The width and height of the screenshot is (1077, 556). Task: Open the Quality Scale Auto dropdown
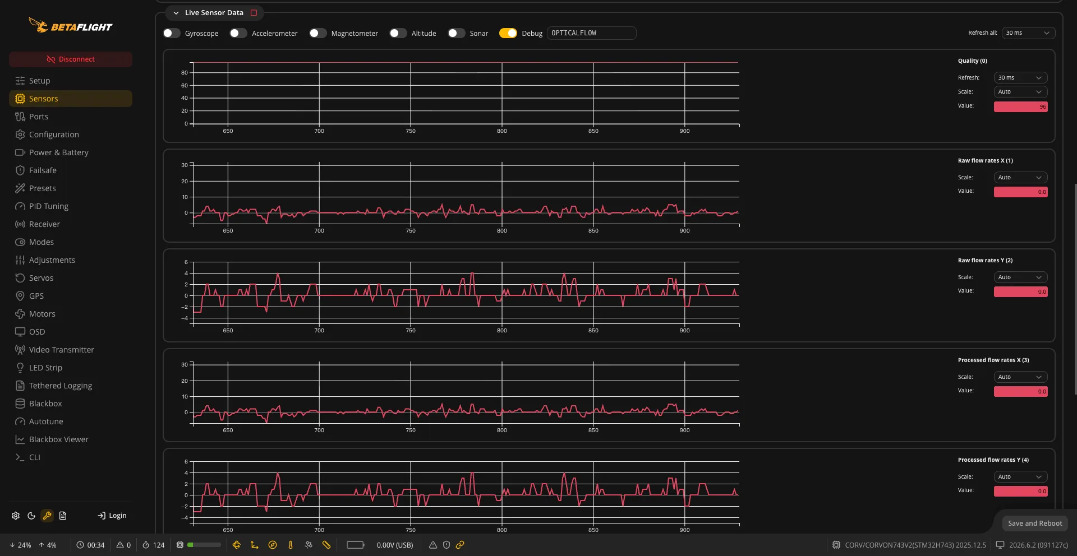[1020, 92]
